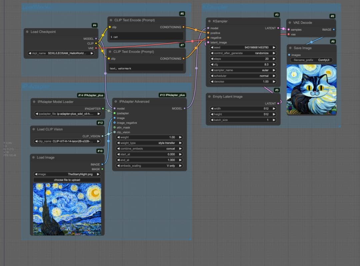Collapse the VAE Decode node via its dot

(x=290, y=23)
